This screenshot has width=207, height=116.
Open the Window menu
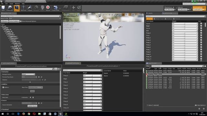(17, 4)
